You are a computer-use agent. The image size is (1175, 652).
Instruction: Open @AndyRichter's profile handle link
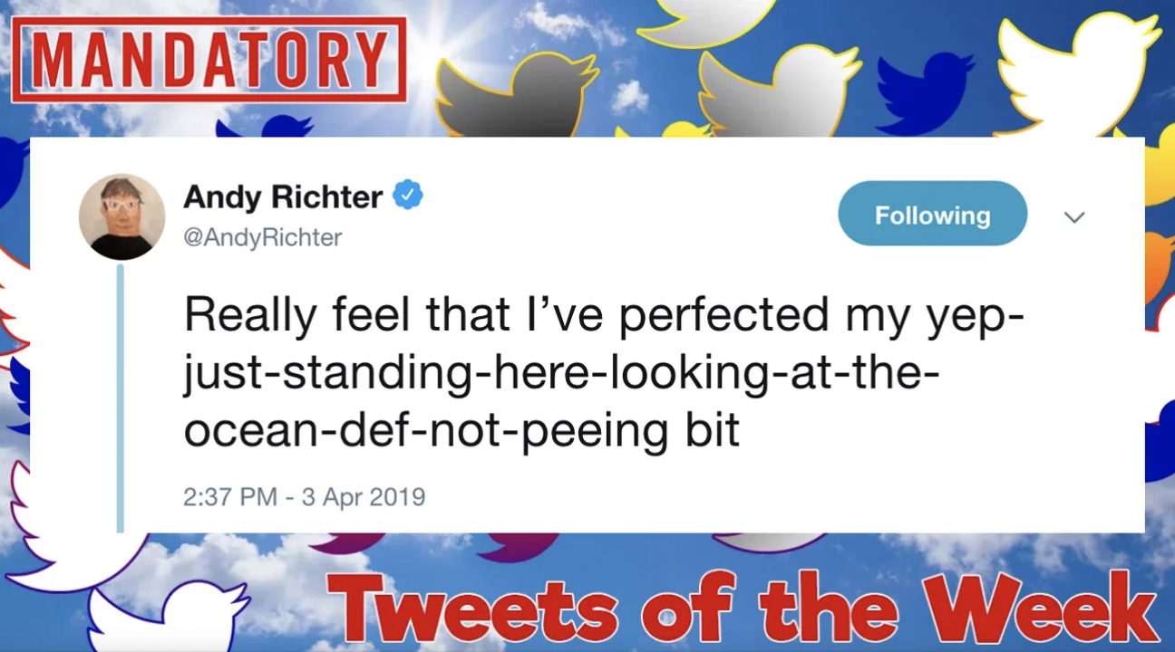(262, 237)
